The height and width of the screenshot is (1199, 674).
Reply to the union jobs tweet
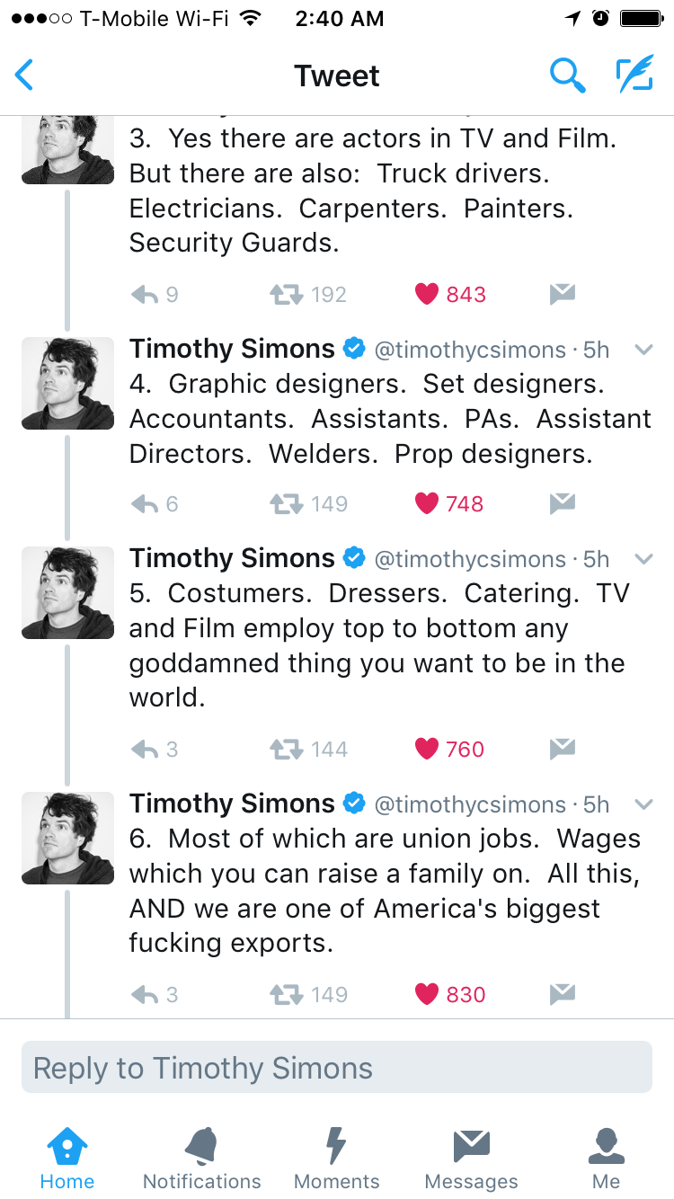(145, 994)
